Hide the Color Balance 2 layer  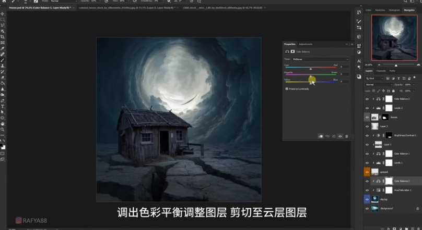pos(367,99)
